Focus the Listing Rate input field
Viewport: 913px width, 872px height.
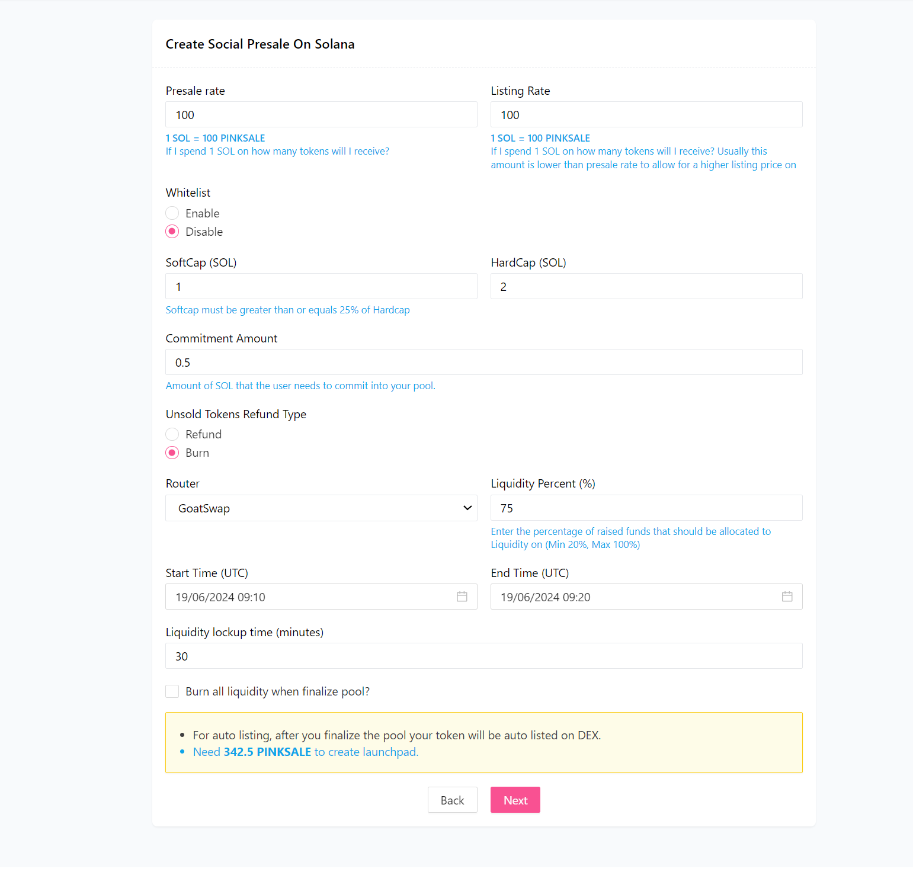pos(646,114)
